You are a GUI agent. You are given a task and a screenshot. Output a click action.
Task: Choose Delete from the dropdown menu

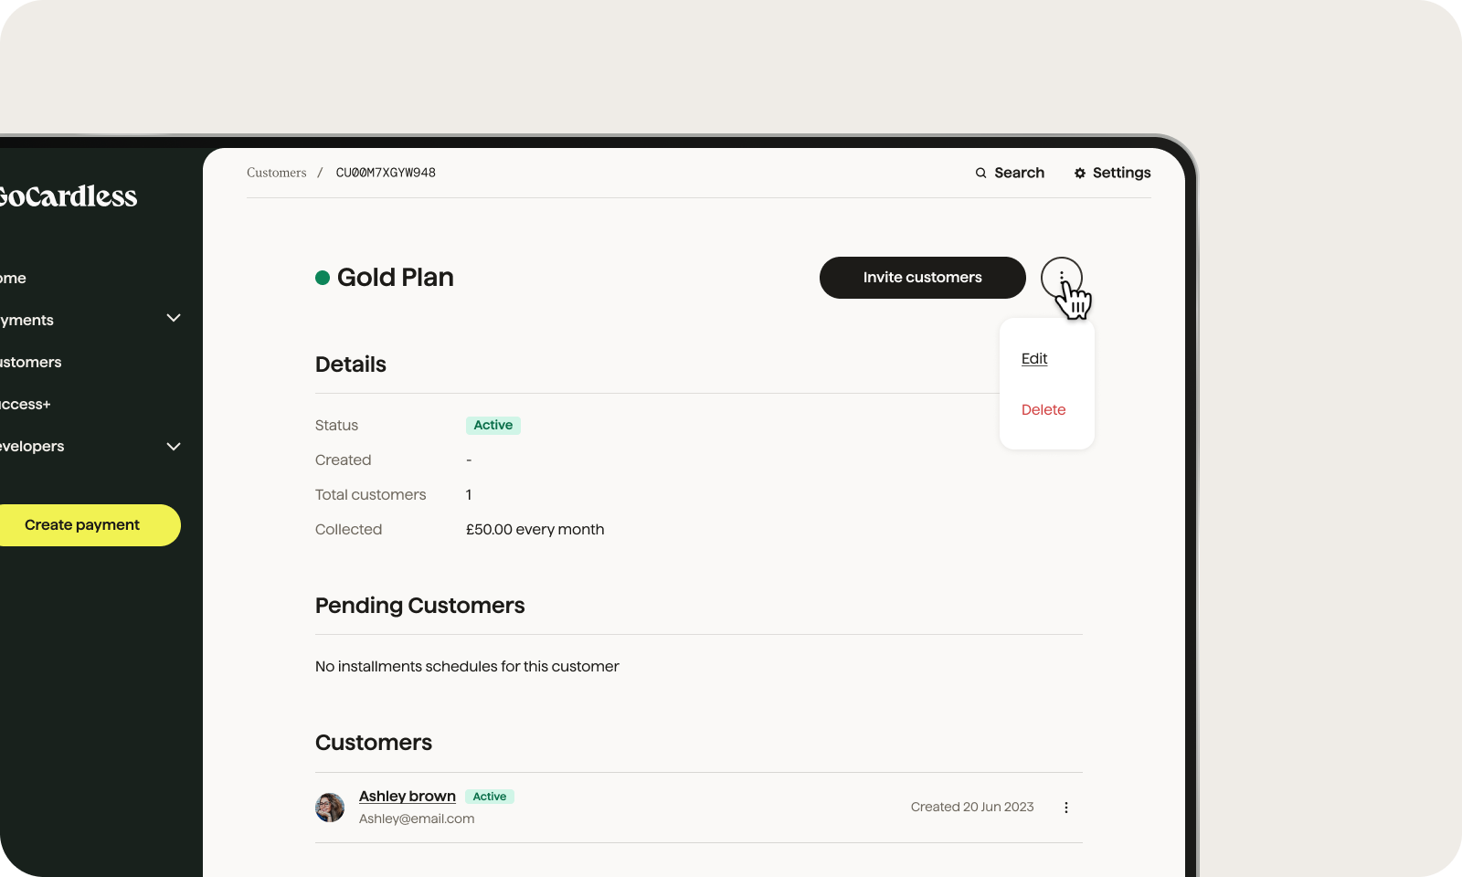click(1044, 410)
